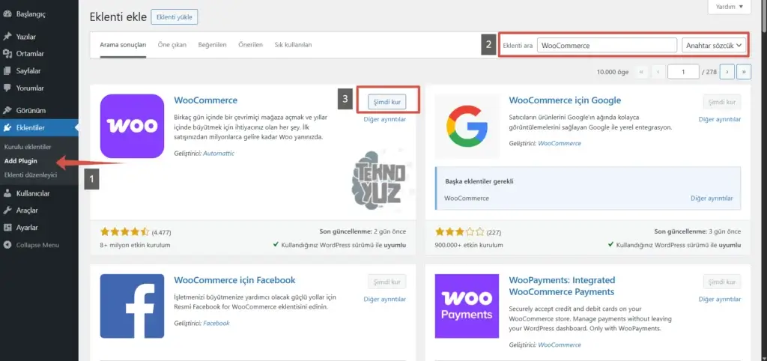
Task: Open the Yorumlar menu item
Action: [39, 88]
